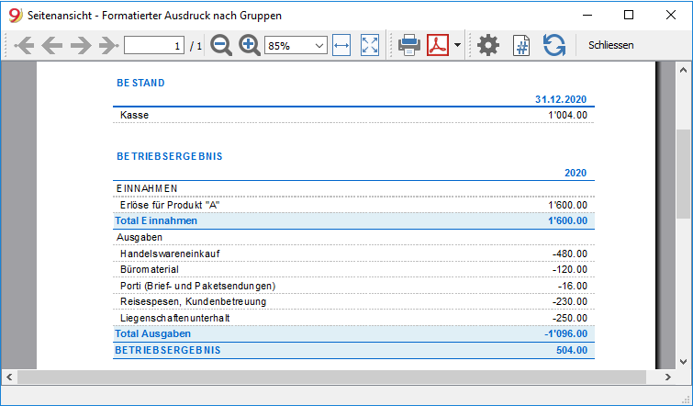Zoom in with plus magnifier
Viewport: 693px width, 406px height.
250,45
